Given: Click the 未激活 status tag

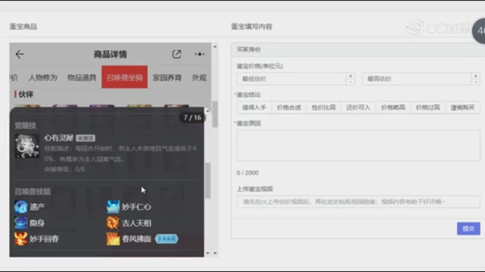Looking at the screenshot, I should (x=85, y=138).
